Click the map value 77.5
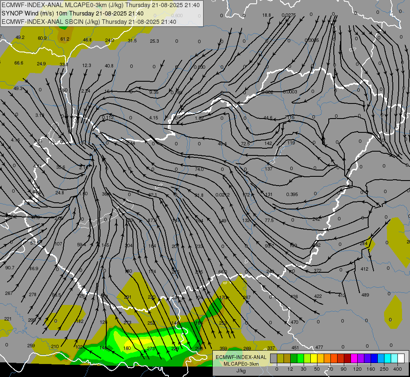The width and height of the screenshot is (410, 377). (x=269, y=220)
